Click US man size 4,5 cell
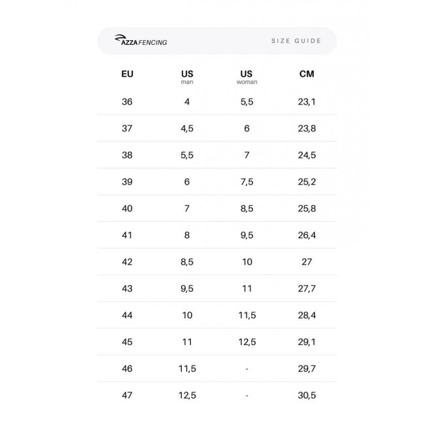Viewport: 434px width, 434px height. pos(187,129)
